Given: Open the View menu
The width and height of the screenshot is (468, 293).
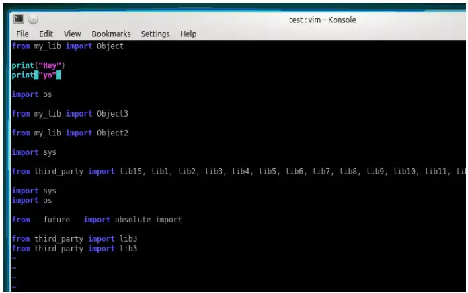Looking at the screenshot, I should (72, 34).
